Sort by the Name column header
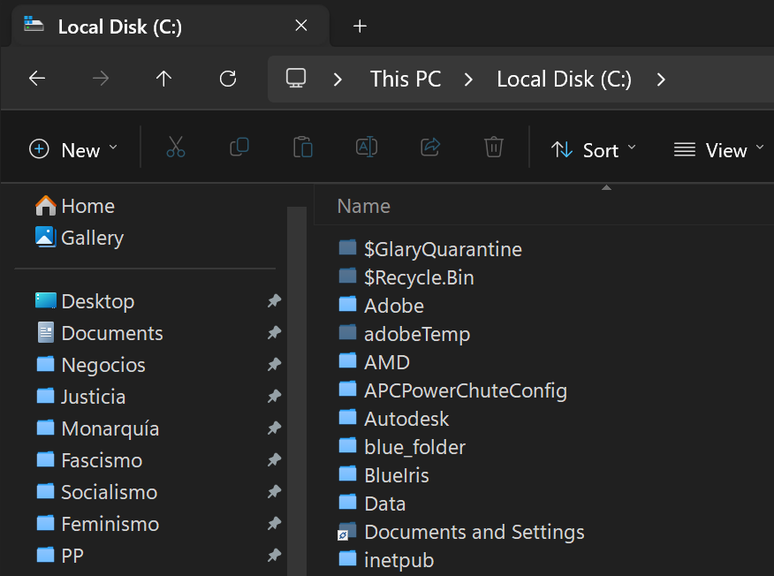The image size is (774, 576). (x=364, y=206)
